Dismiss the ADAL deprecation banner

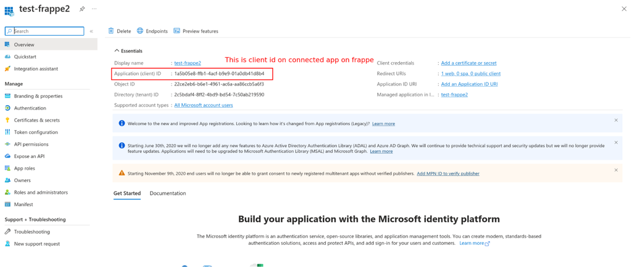coord(616,142)
